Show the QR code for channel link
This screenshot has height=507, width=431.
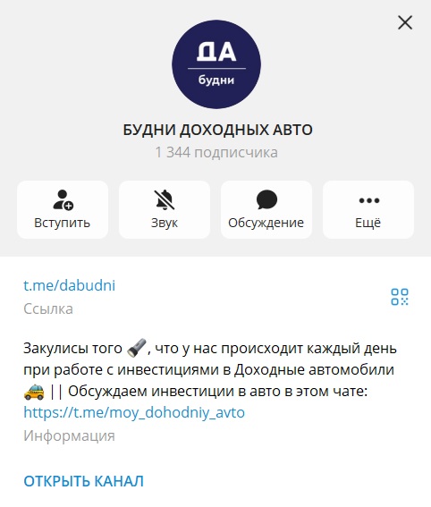pos(400,297)
